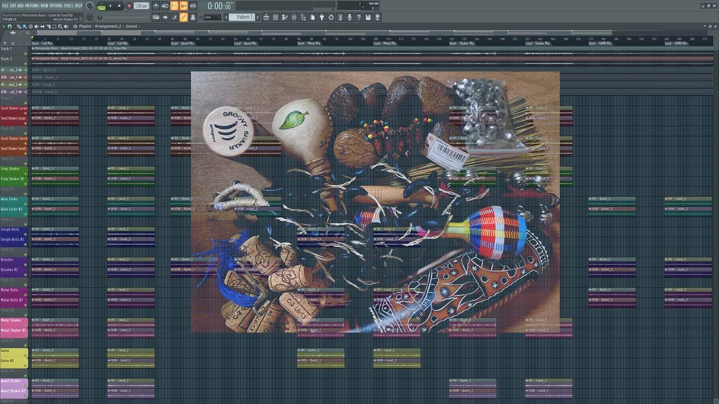The width and height of the screenshot is (719, 404).
Task: Select the Playlist slip tool
Action: point(42,26)
